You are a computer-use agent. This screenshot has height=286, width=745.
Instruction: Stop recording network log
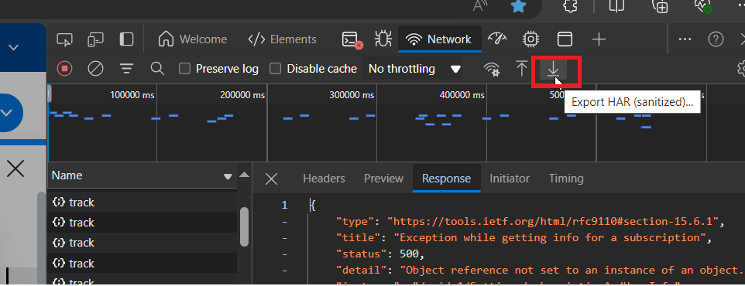(x=64, y=69)
